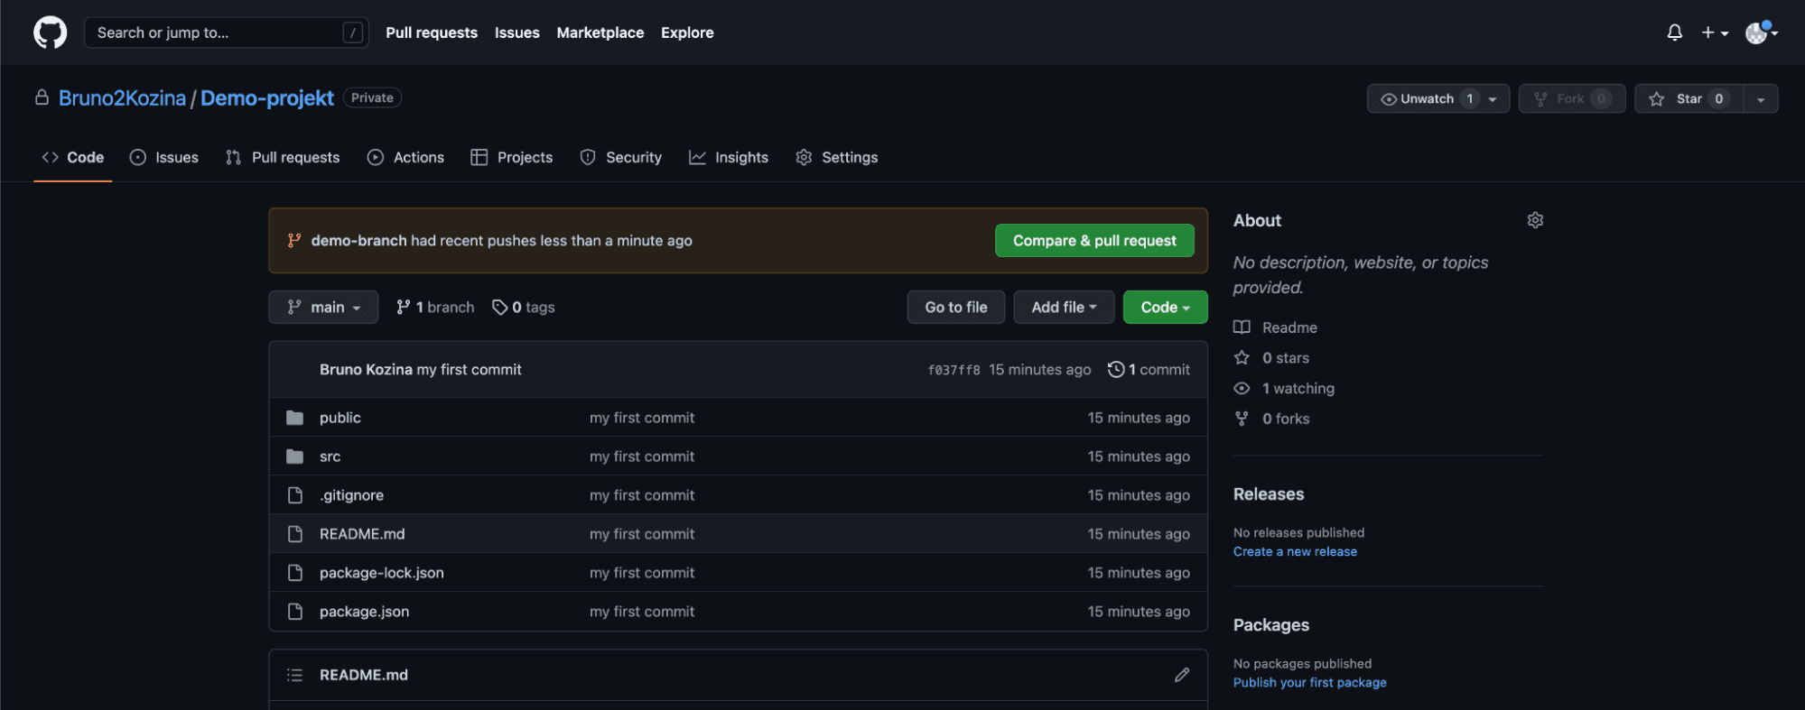The image size is (1805, 710).
Task: Click the tags icon showing 0 tags
Action: click(x=499, y=308)
